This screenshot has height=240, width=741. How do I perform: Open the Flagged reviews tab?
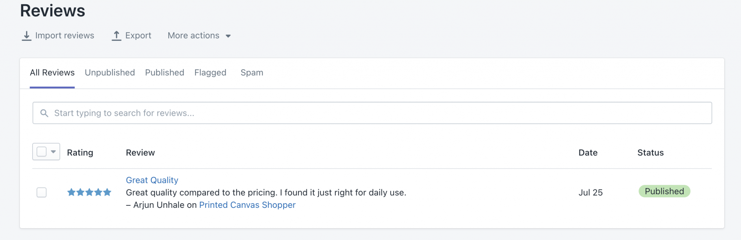[x=210, y=73]
